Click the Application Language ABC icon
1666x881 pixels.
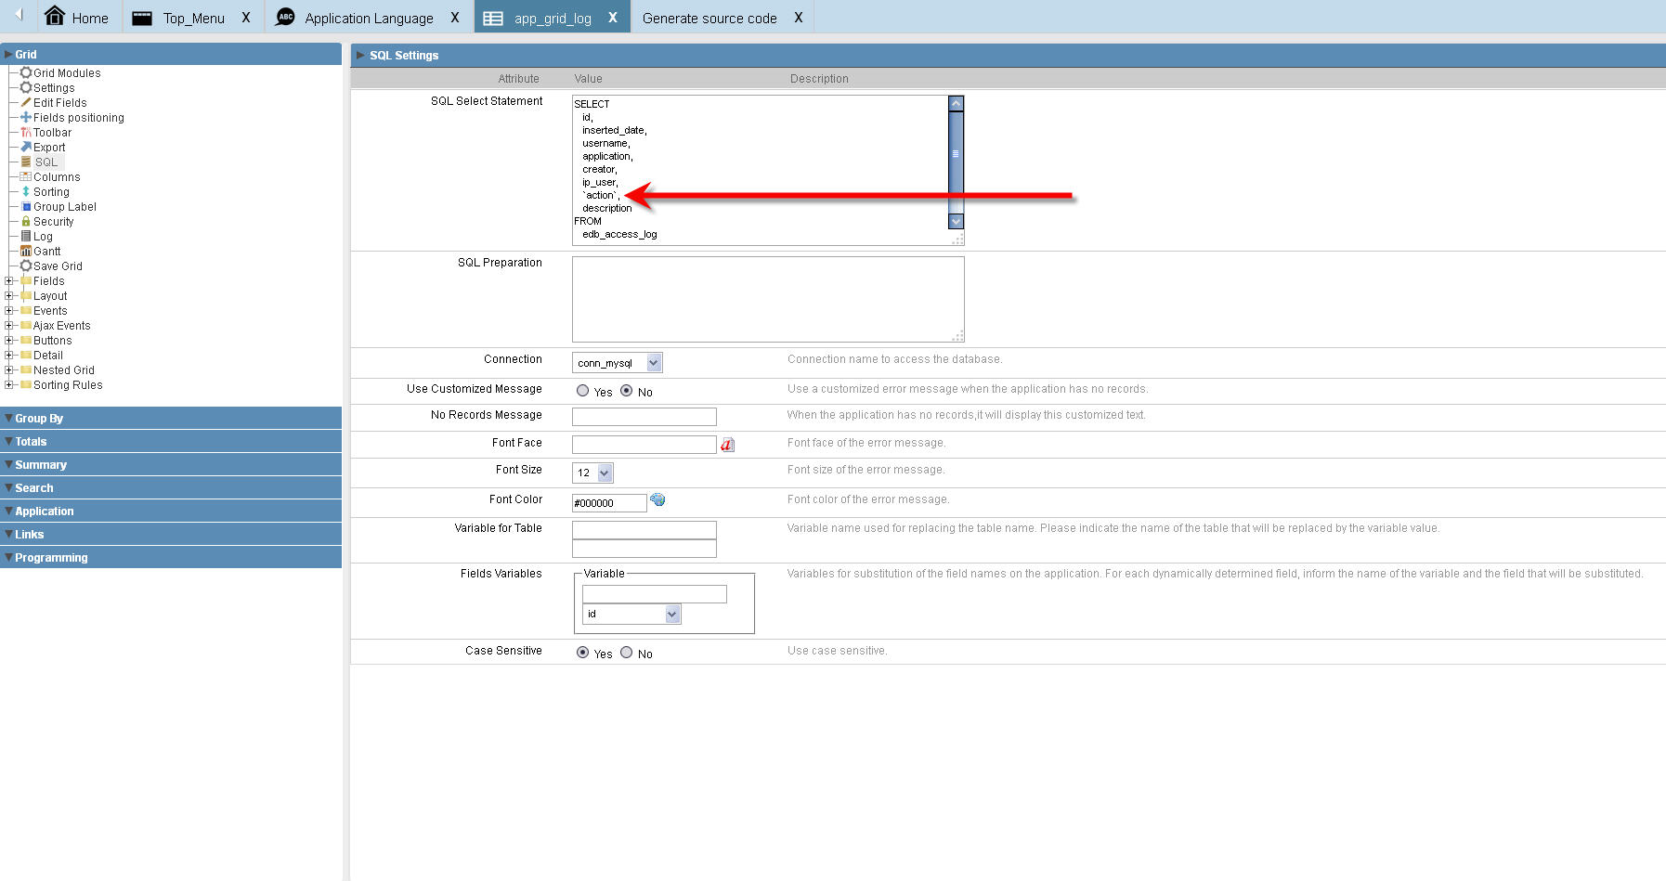point(286,17)
